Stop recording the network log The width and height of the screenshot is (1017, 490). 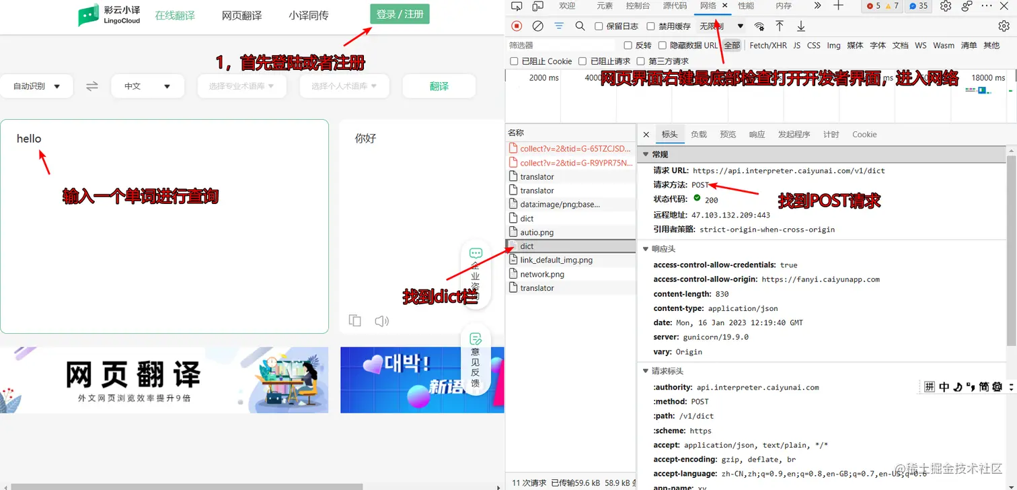517,26
